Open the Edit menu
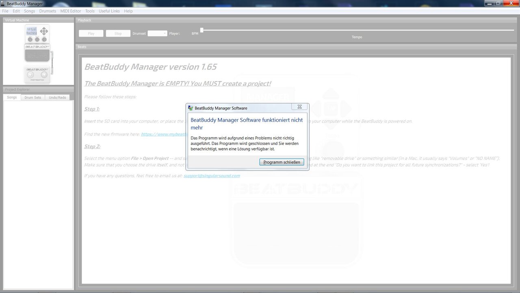This screenshot has width=520, height=293. point(16,11)
